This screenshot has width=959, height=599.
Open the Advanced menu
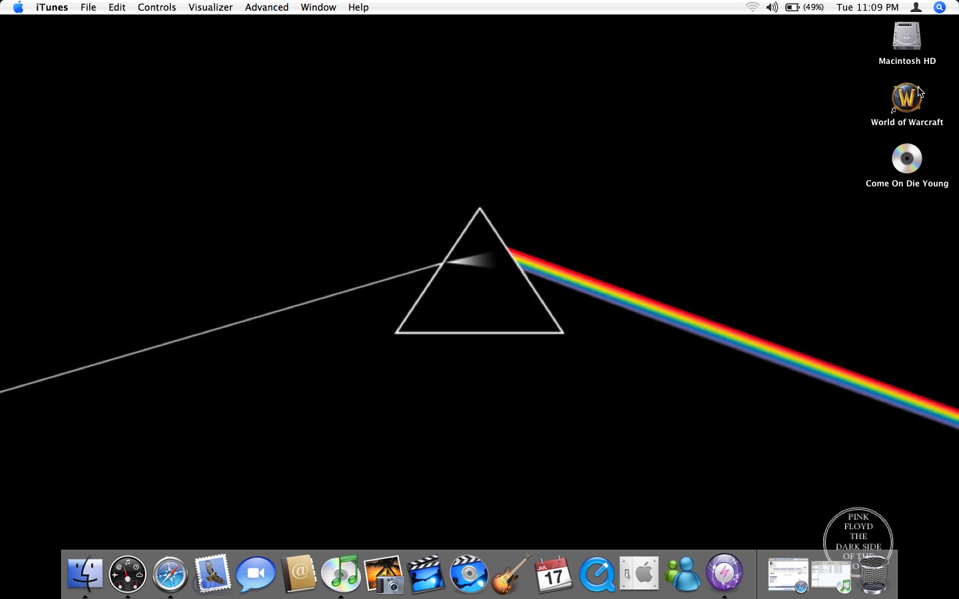pyautogui.click(x=266, y=7)
